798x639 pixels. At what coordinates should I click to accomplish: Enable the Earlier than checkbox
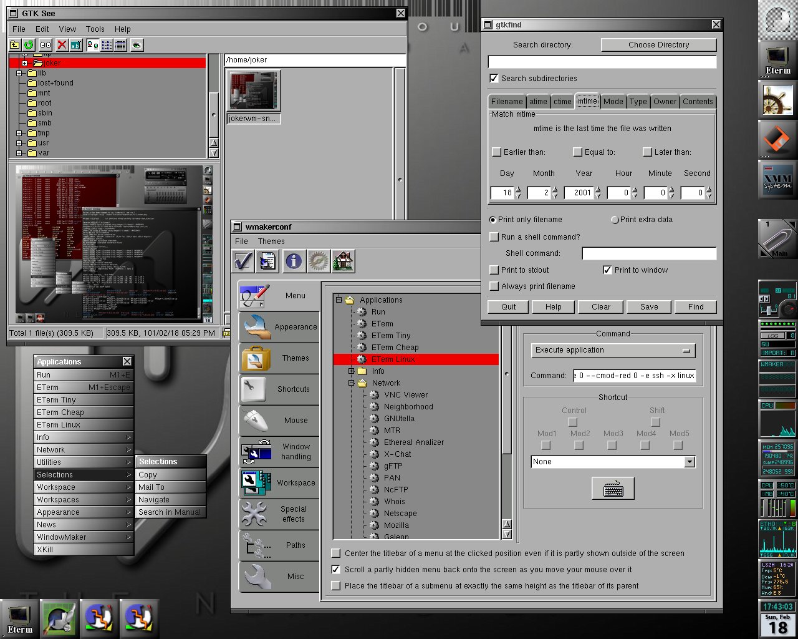tap(497, 152)
